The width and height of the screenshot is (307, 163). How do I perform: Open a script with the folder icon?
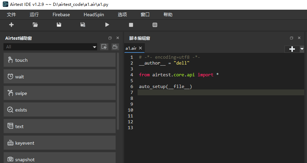pyautogui.click(x=35, y=25)
